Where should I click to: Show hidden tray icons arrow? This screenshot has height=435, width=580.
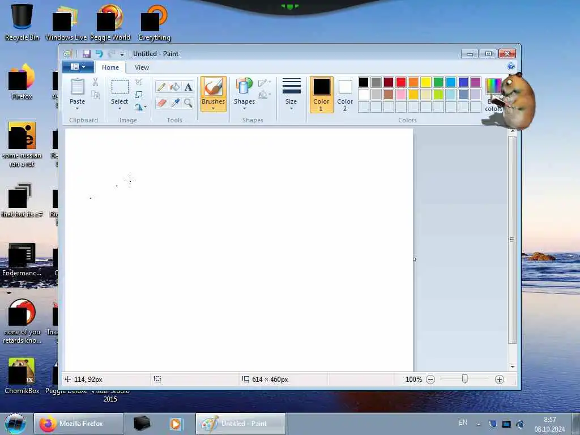click(479, 424)
